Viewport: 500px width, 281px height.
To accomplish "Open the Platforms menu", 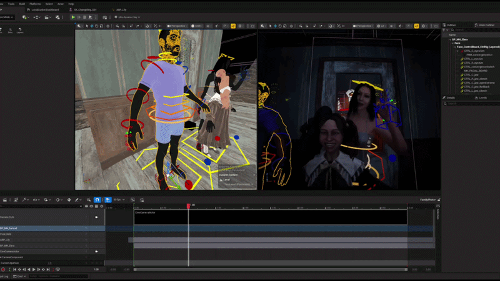I will pos(35,4).
